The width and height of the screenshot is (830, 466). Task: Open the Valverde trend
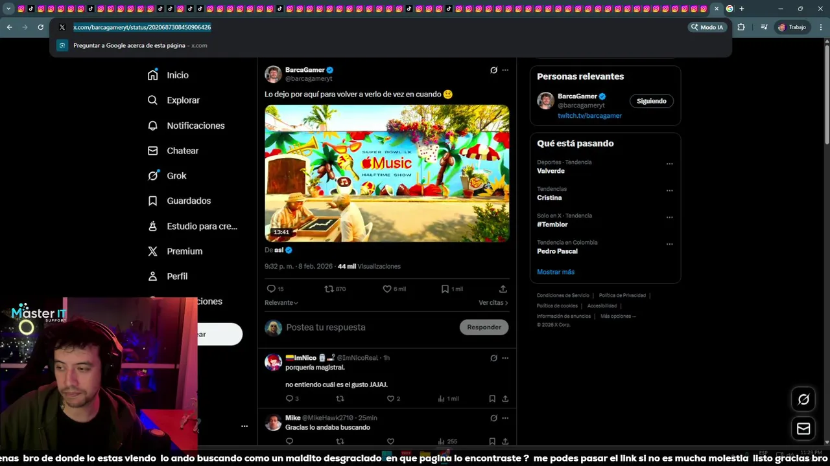551,171
